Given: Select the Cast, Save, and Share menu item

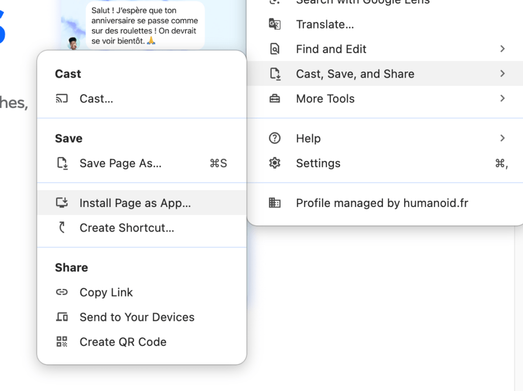Looking at the screenshot, I should (354, 73).
